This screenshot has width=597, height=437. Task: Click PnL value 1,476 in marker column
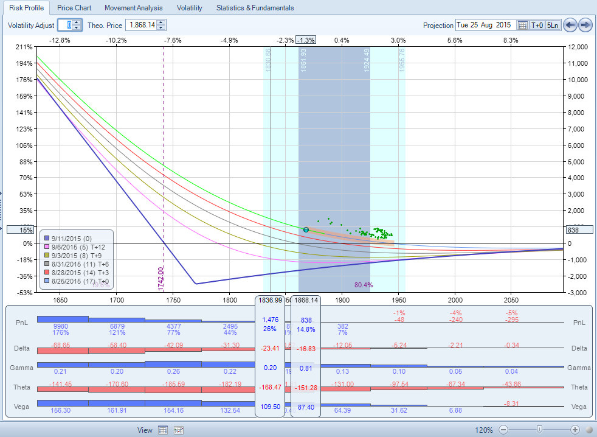[271, 320]
